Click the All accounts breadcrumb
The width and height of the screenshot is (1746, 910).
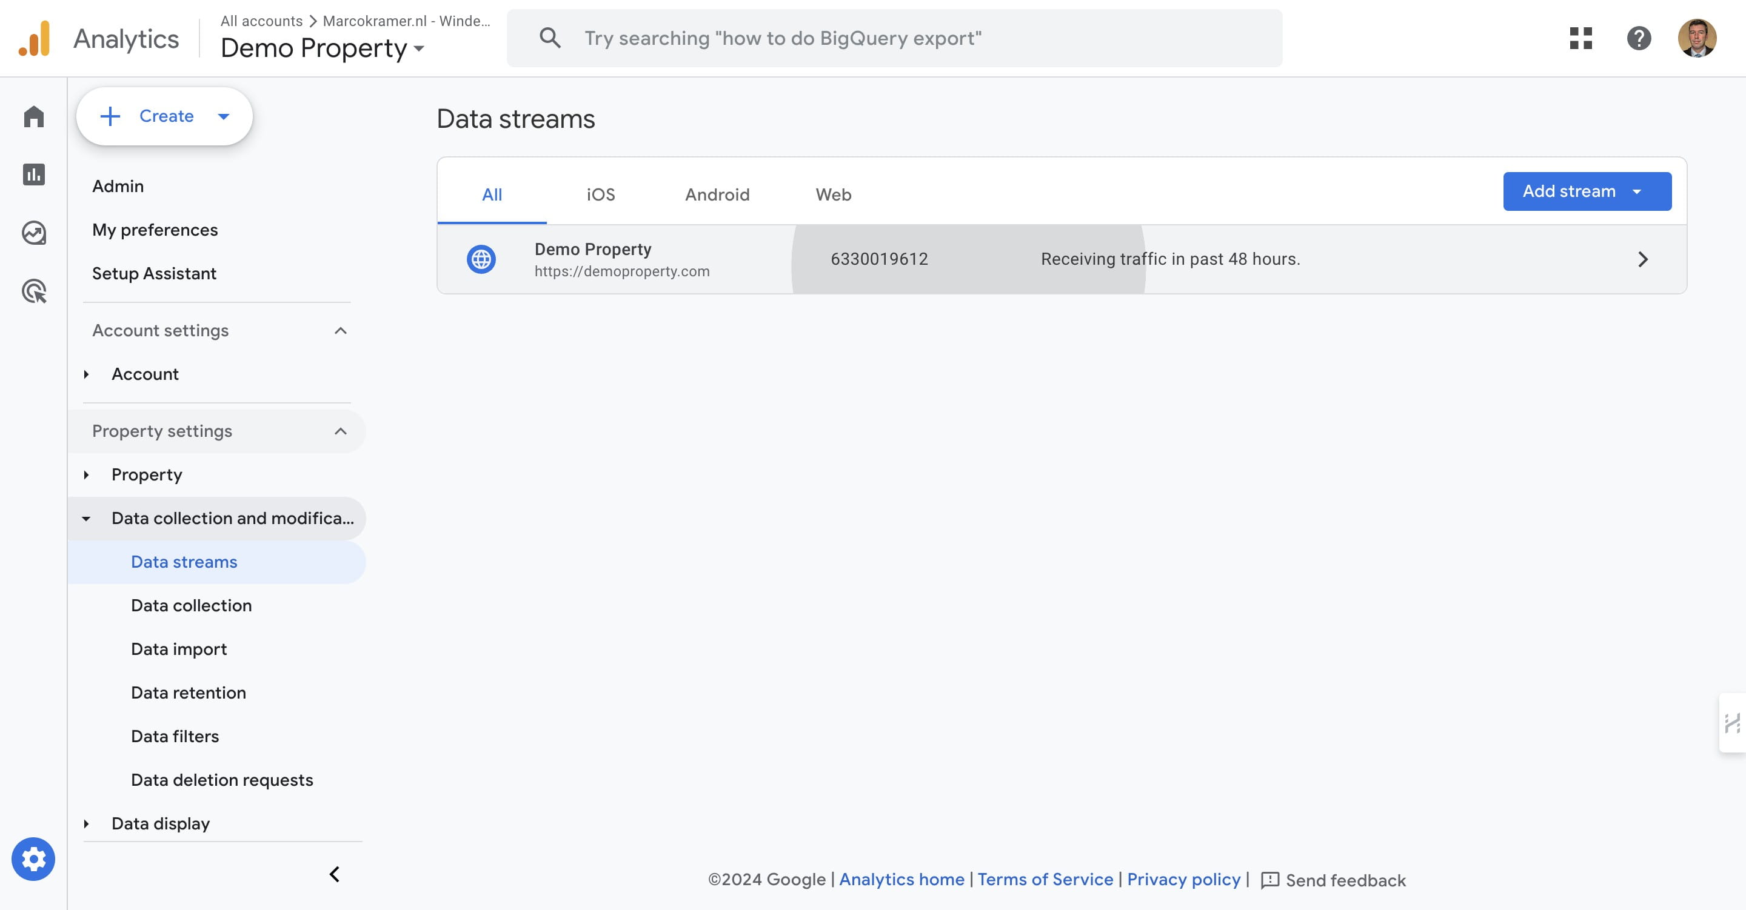262,21
